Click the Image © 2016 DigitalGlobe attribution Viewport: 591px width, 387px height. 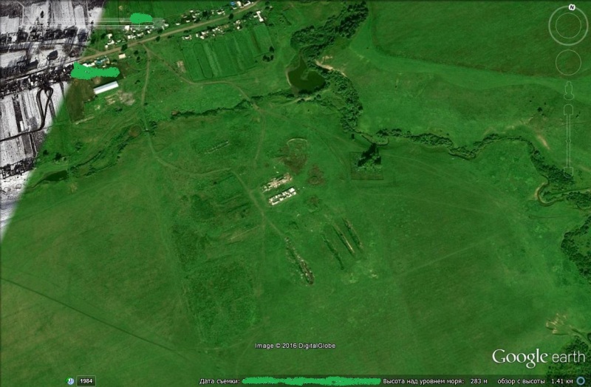295,346
